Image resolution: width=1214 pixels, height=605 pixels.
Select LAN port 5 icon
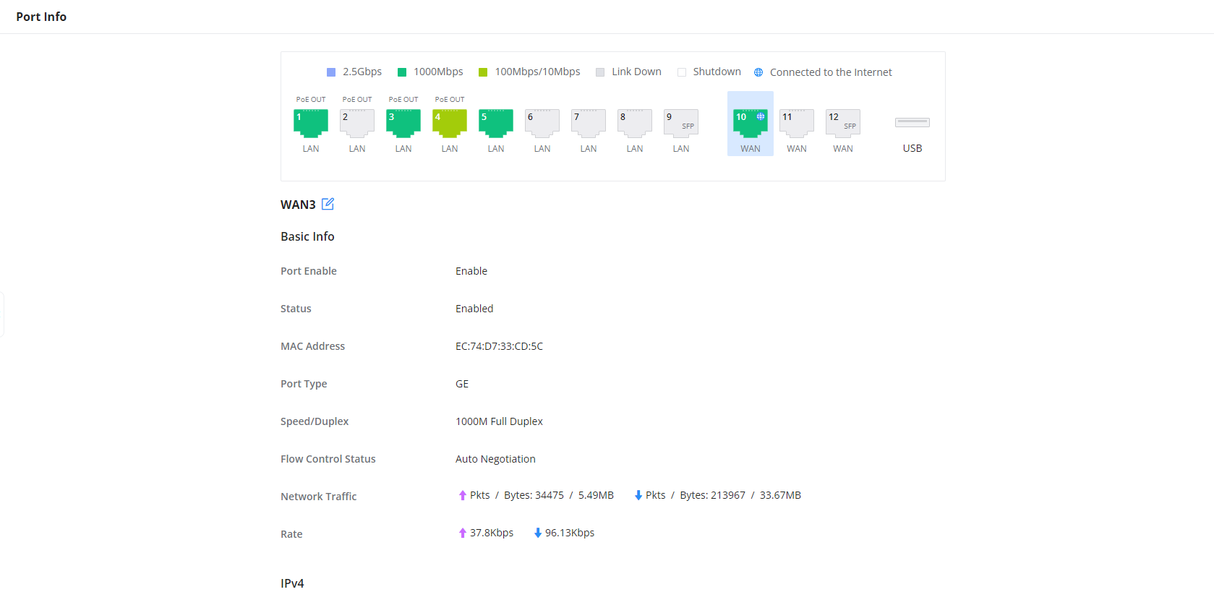coord(495,124)
